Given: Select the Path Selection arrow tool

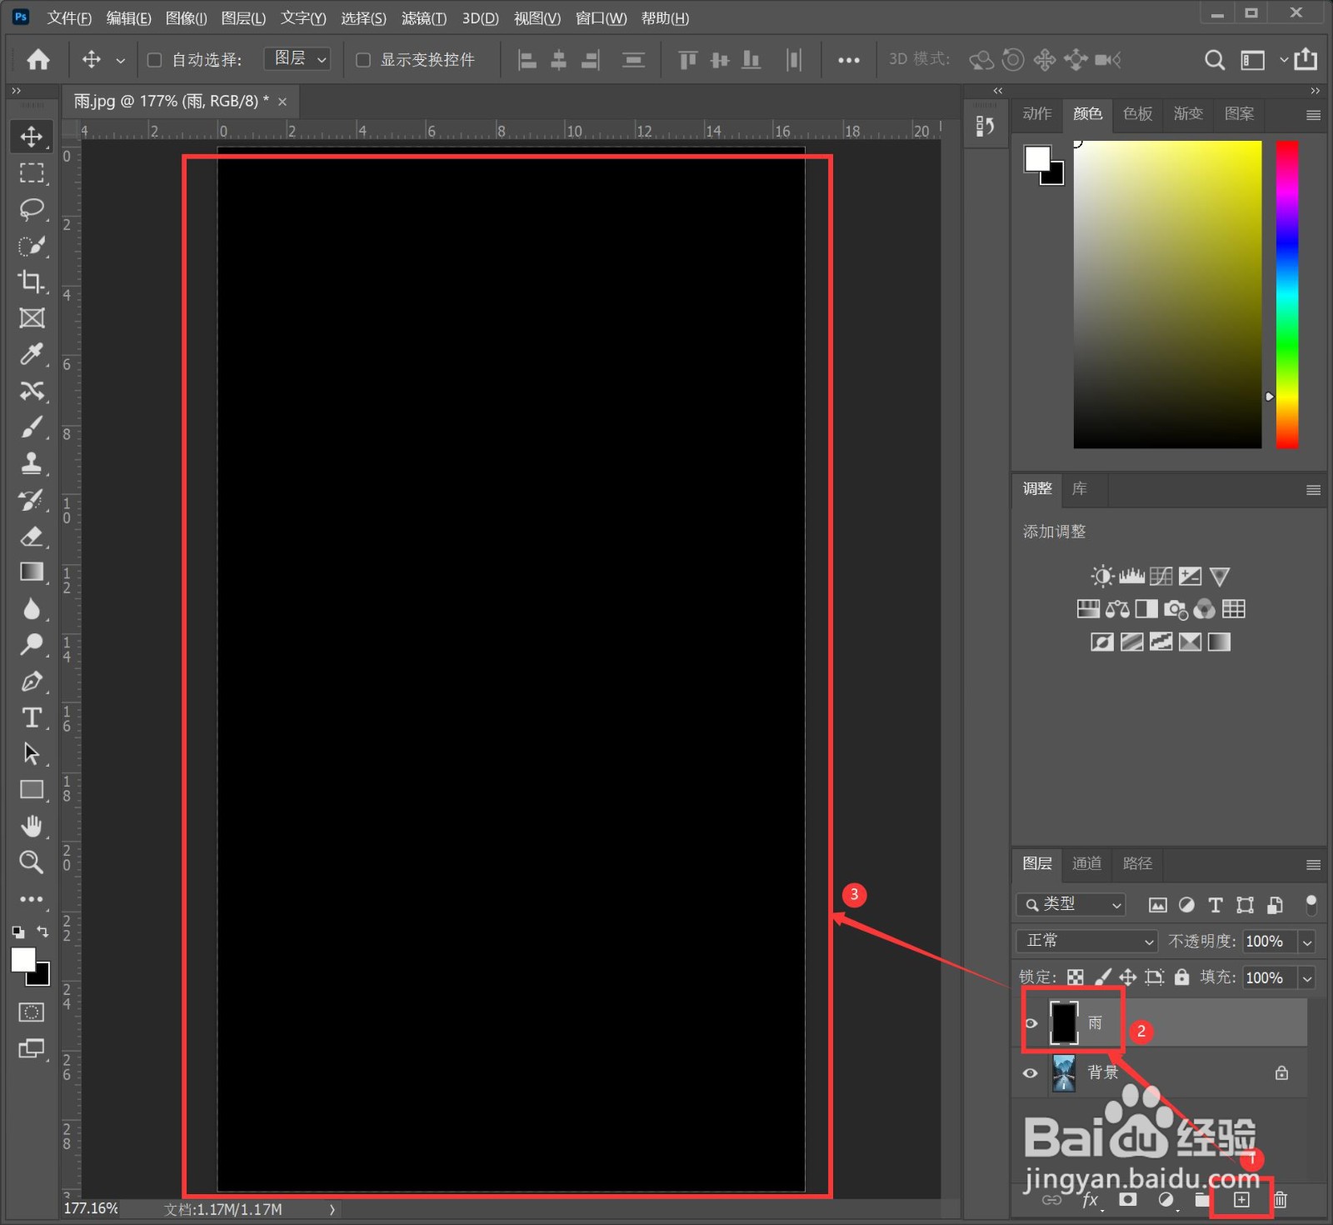Looking at the screenshot, I should [x=32, y=753].
